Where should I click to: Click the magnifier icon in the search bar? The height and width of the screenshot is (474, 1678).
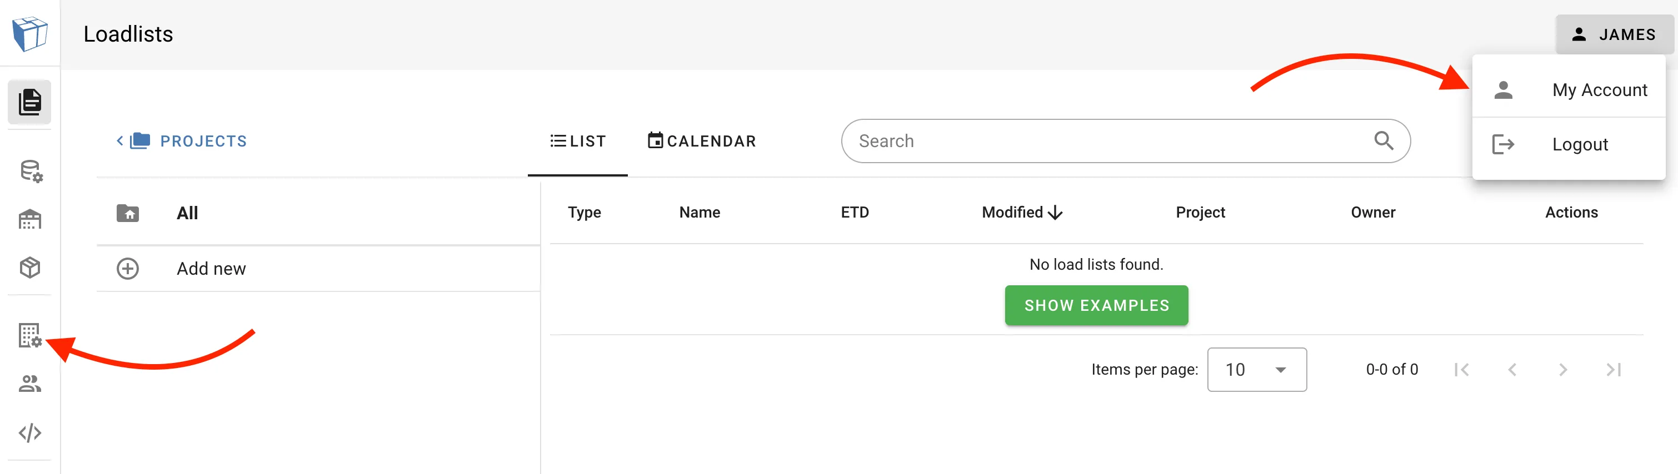pos(1383,140)
